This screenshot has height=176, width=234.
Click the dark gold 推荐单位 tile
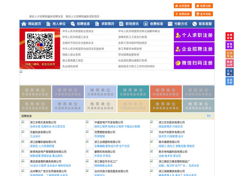166,106
